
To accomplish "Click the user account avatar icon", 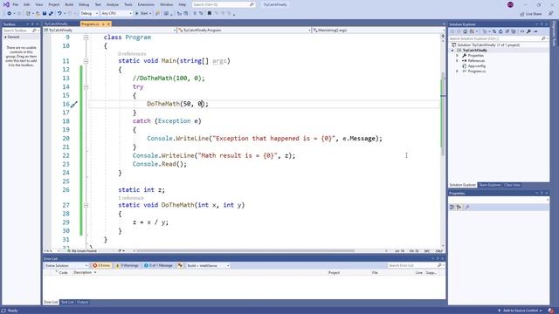I will point(510,4).
